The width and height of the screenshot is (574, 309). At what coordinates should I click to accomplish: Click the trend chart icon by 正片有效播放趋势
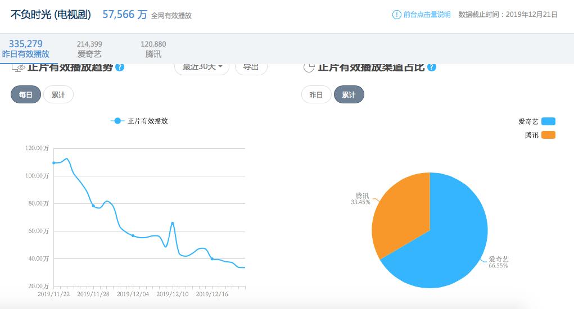(19, 67)
